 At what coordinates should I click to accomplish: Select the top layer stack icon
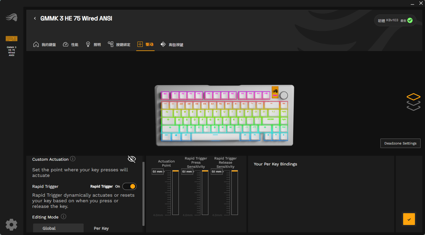tap(413, 97)
